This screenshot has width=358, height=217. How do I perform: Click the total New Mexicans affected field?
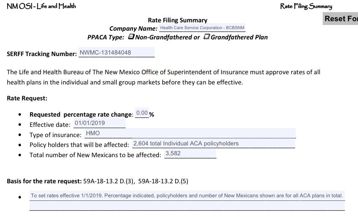coord(190,154)
